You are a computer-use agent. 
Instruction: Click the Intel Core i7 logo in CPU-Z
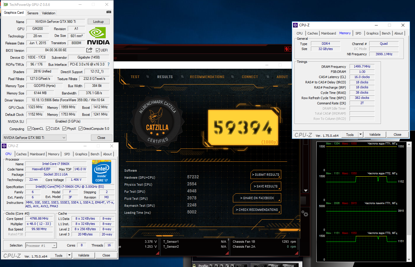click(101, 172)
